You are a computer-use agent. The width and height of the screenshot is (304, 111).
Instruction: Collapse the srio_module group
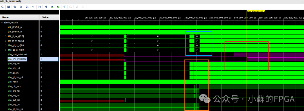coord(2,23)
